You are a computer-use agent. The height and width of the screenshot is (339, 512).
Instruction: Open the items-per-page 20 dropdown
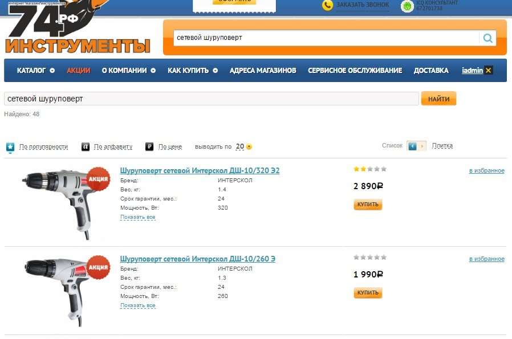tap(243, 146)
